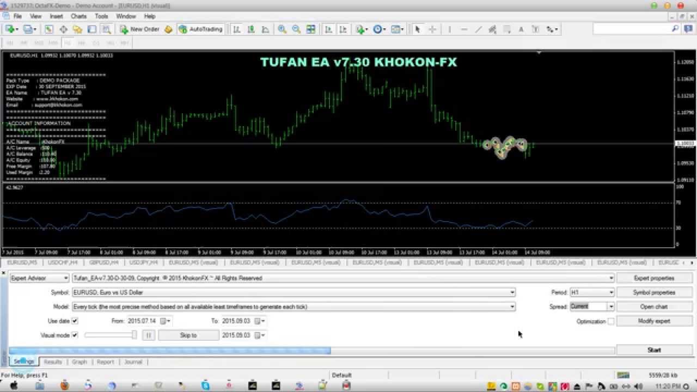Draw a vertical line tool
The height and width of the screenshot is (392, 697).
pos(450,29)
